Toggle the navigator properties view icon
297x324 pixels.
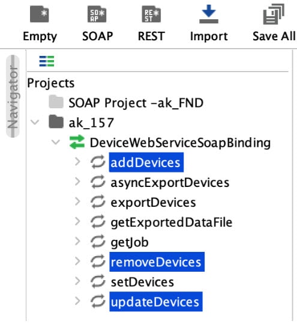click(x=47, y=61)
